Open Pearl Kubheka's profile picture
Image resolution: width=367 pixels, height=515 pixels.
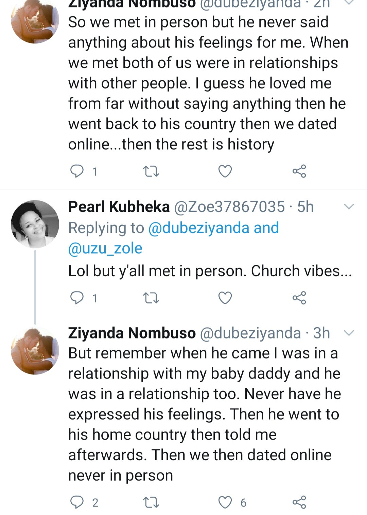click(x=35, y=224)
